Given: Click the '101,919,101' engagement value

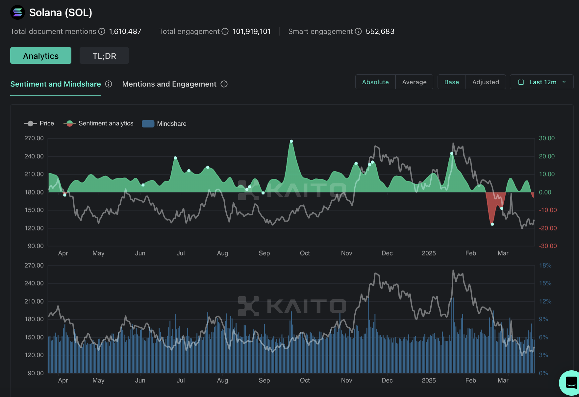Looking at the screenshot, I should [252, 32].
